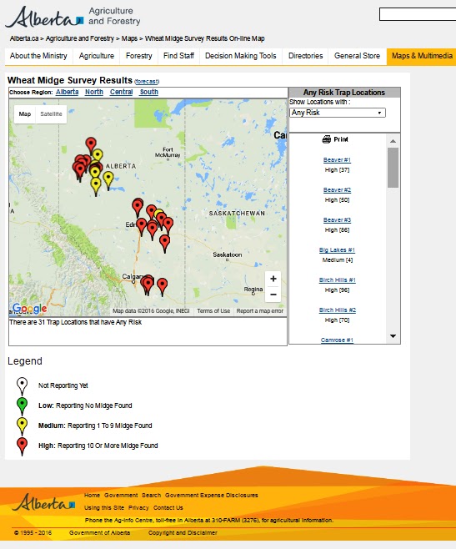The width and height of the screenshot is (456, 549).
Task: Open Copyright and Disclaimer footer link
Action: (x=183, y=532)
